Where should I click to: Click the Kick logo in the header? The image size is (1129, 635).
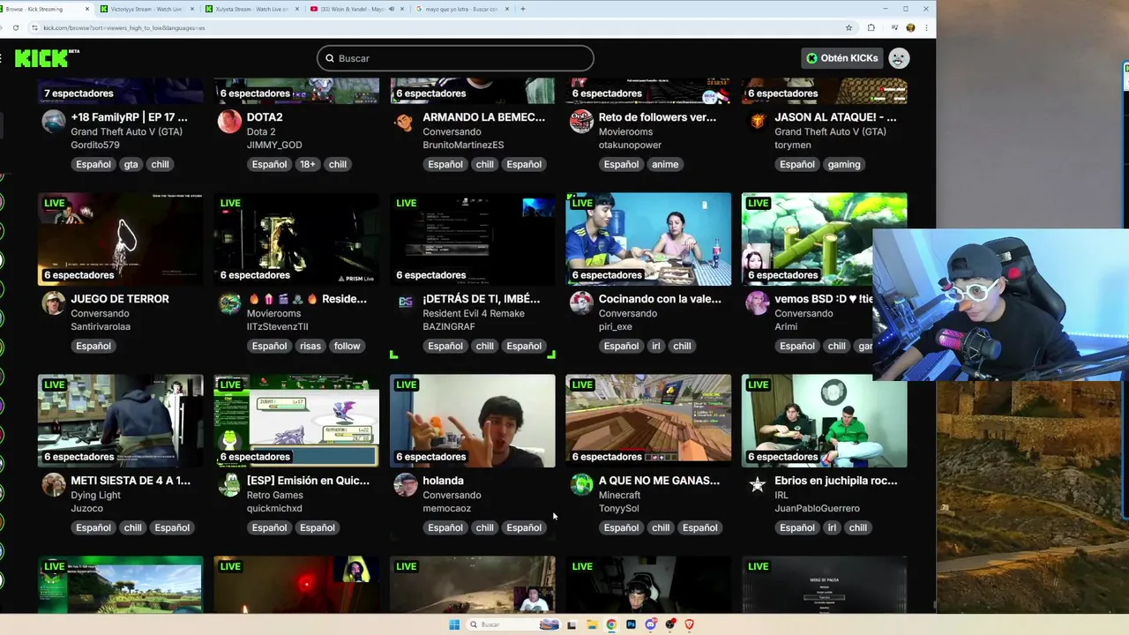tap(47, 58)
